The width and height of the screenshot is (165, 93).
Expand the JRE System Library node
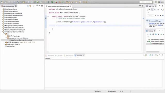pyautogui.click(x=4, y=42)
